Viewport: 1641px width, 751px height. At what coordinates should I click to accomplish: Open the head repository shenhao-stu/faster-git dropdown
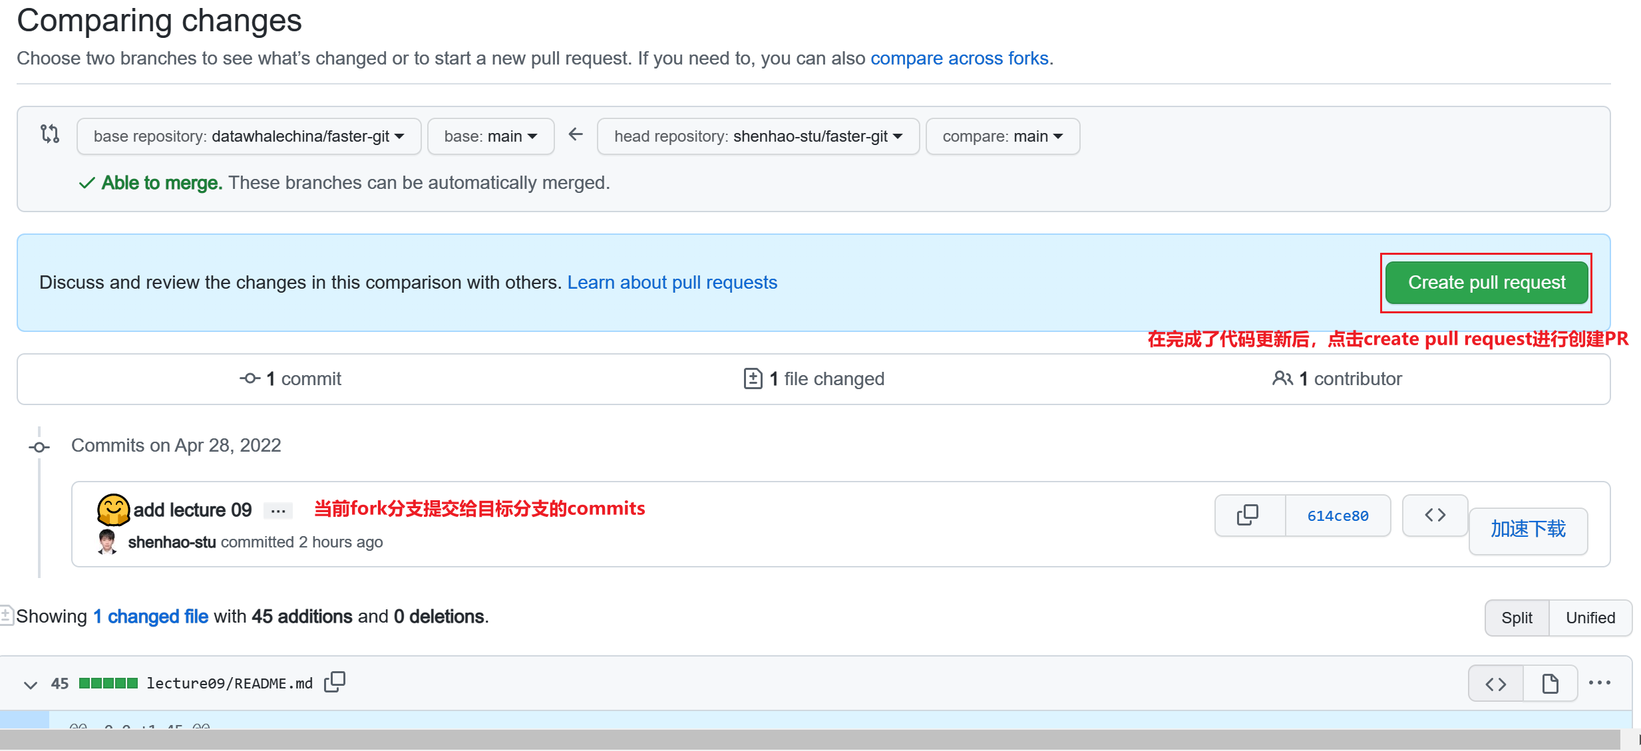758,136
